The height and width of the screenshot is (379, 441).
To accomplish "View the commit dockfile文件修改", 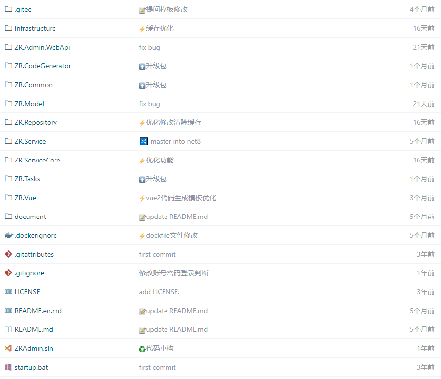I will [171, 236].
